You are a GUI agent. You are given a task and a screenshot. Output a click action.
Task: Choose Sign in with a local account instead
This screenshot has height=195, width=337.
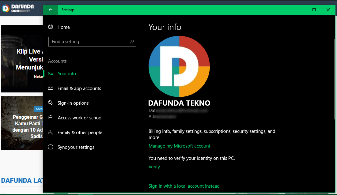point(184,186)
